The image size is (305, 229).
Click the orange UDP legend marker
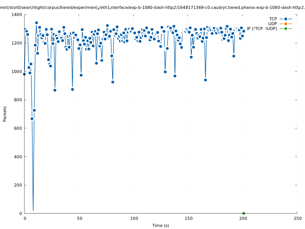pyautogui.click(x=286, y=24)
